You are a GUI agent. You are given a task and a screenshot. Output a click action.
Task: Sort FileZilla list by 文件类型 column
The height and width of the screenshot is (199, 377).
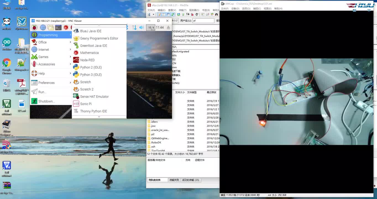[192, 92]
